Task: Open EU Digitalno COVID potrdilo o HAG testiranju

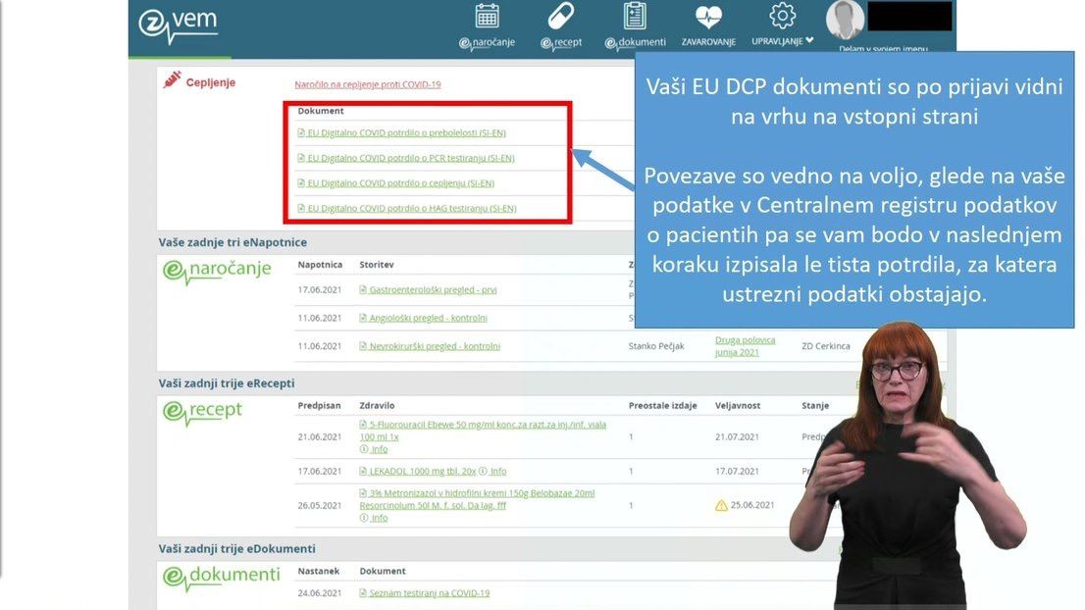Action: [412, 208]
